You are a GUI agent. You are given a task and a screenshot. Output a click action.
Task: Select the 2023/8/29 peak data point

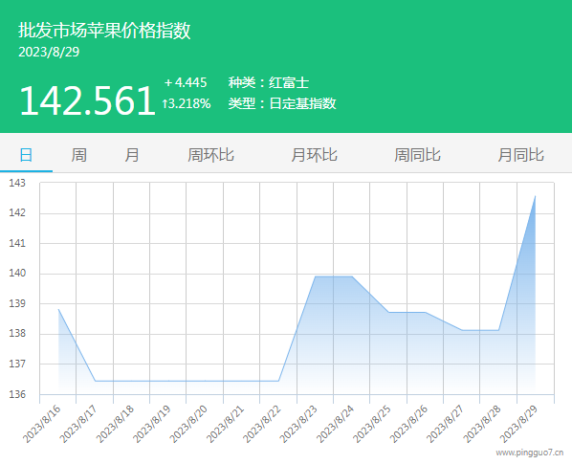click(x=535, y=196)
